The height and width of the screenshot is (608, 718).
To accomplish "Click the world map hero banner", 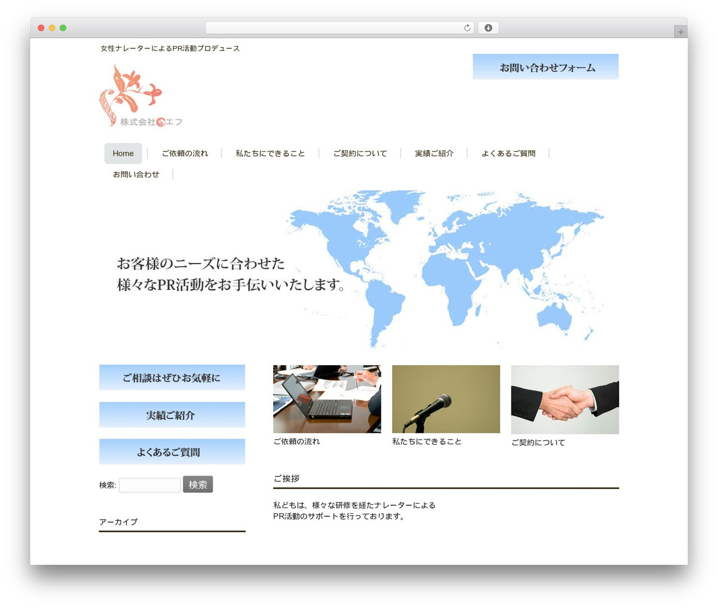I will click(x=359, y=269).
